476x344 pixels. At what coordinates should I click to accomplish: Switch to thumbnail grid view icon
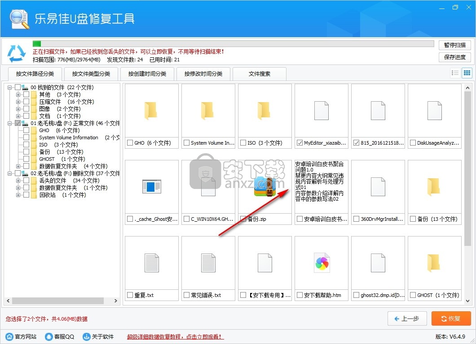467,73
